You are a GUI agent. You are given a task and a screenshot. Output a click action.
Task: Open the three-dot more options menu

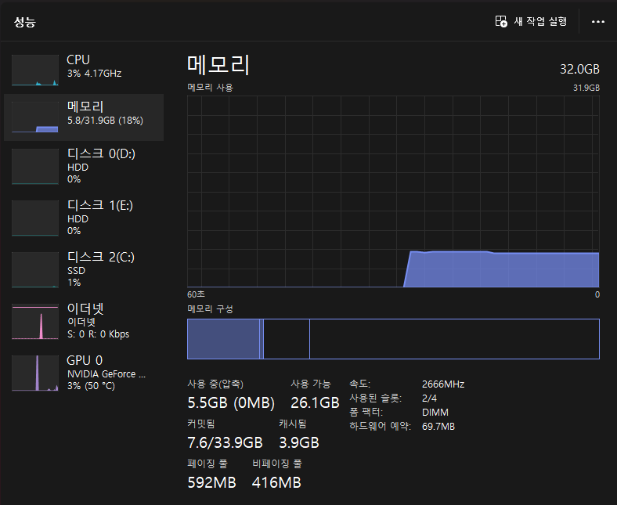tap(597, 22)
